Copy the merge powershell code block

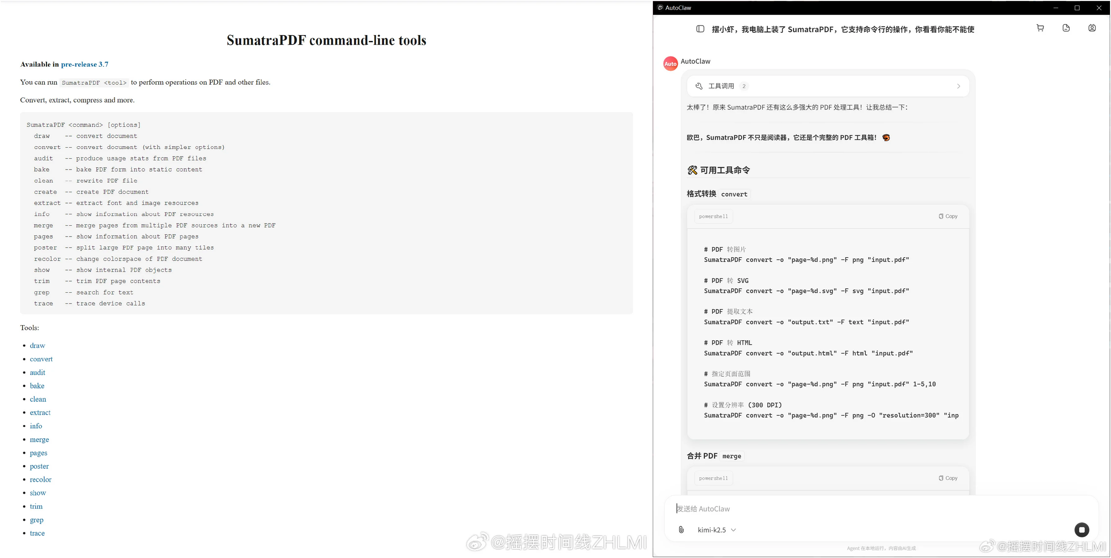pos(948,478)
